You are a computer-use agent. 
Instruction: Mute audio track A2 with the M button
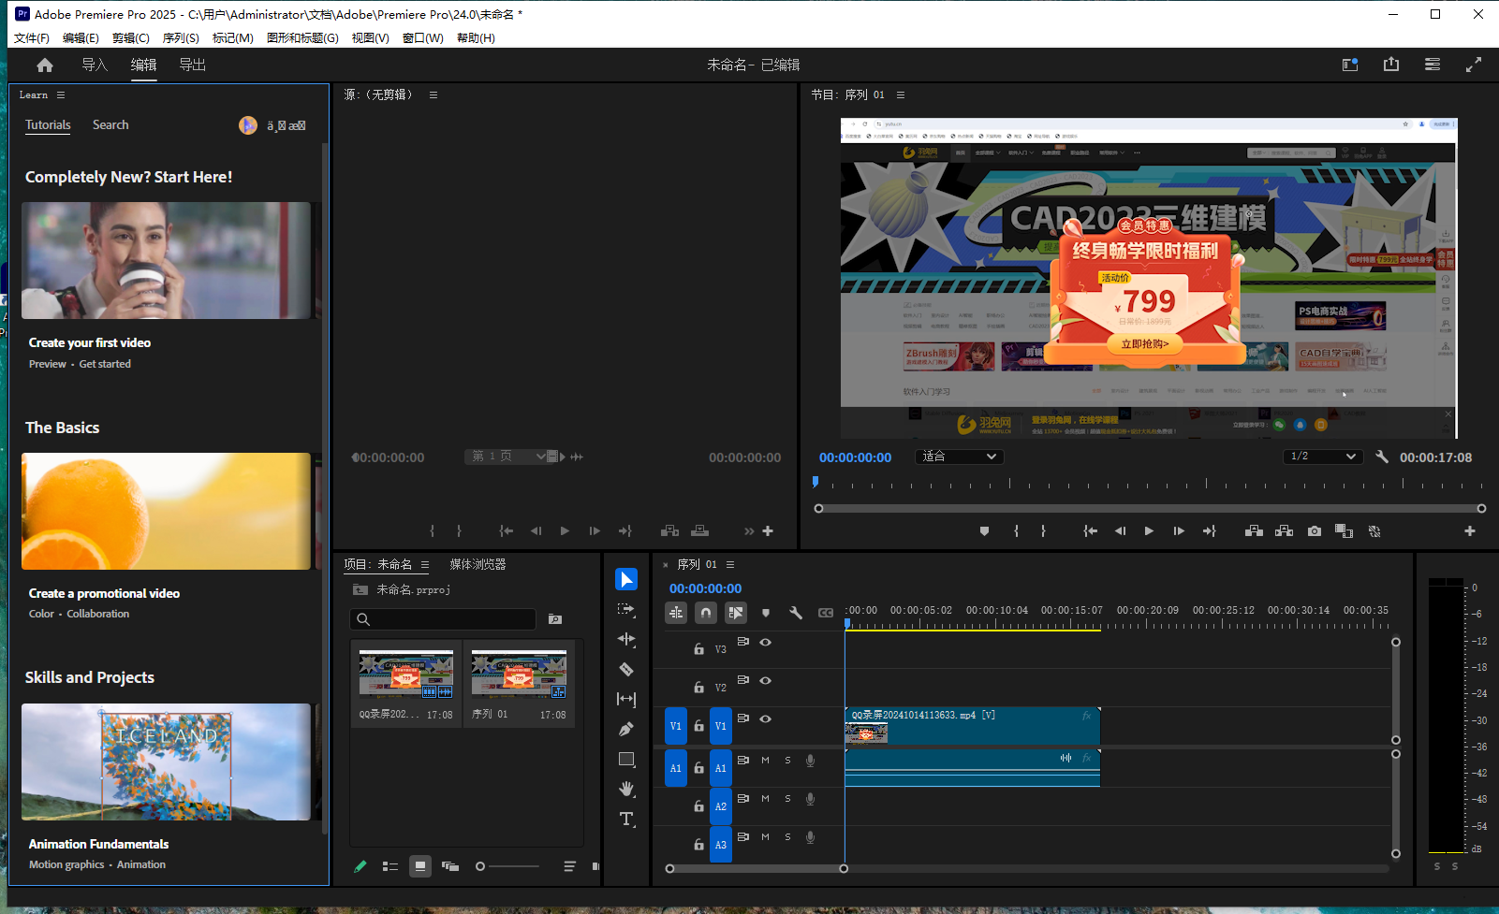click(764, 798)
